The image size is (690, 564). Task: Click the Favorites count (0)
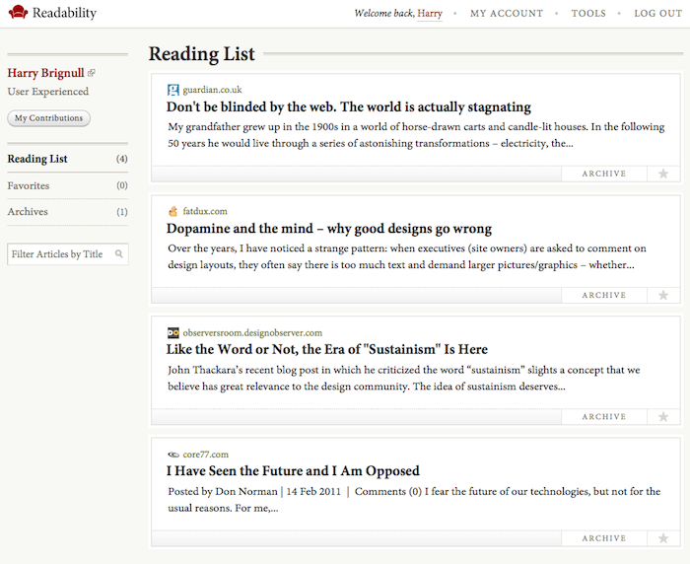(x=122, y=185)
